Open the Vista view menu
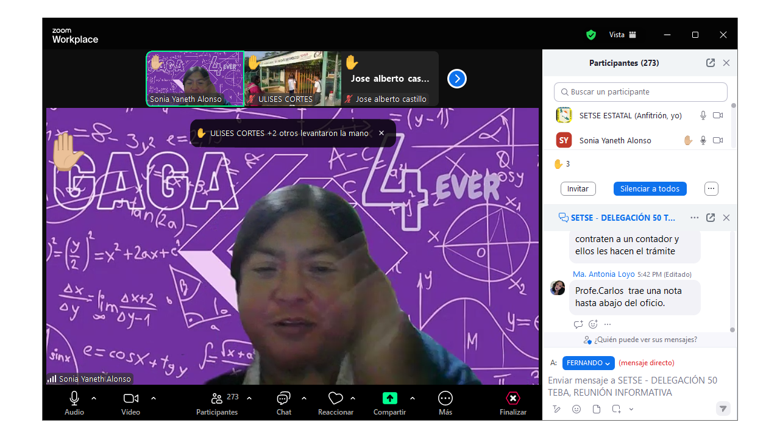 pyautogui.click(x=623, y=35)
